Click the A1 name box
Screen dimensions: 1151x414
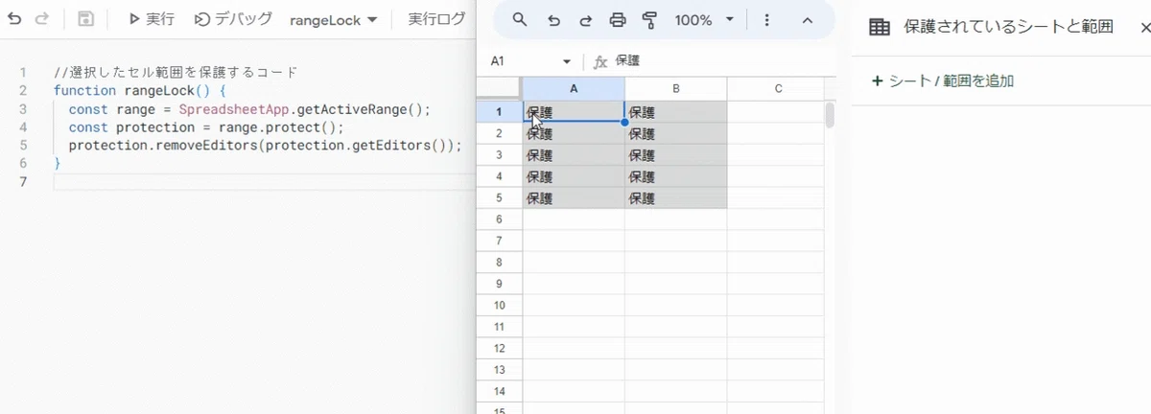[x=523, y=61]
